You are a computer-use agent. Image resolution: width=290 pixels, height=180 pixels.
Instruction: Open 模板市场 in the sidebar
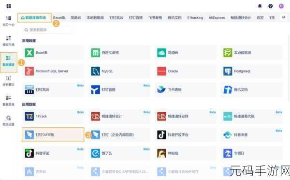pyautogui.click(x=9, y=41)
